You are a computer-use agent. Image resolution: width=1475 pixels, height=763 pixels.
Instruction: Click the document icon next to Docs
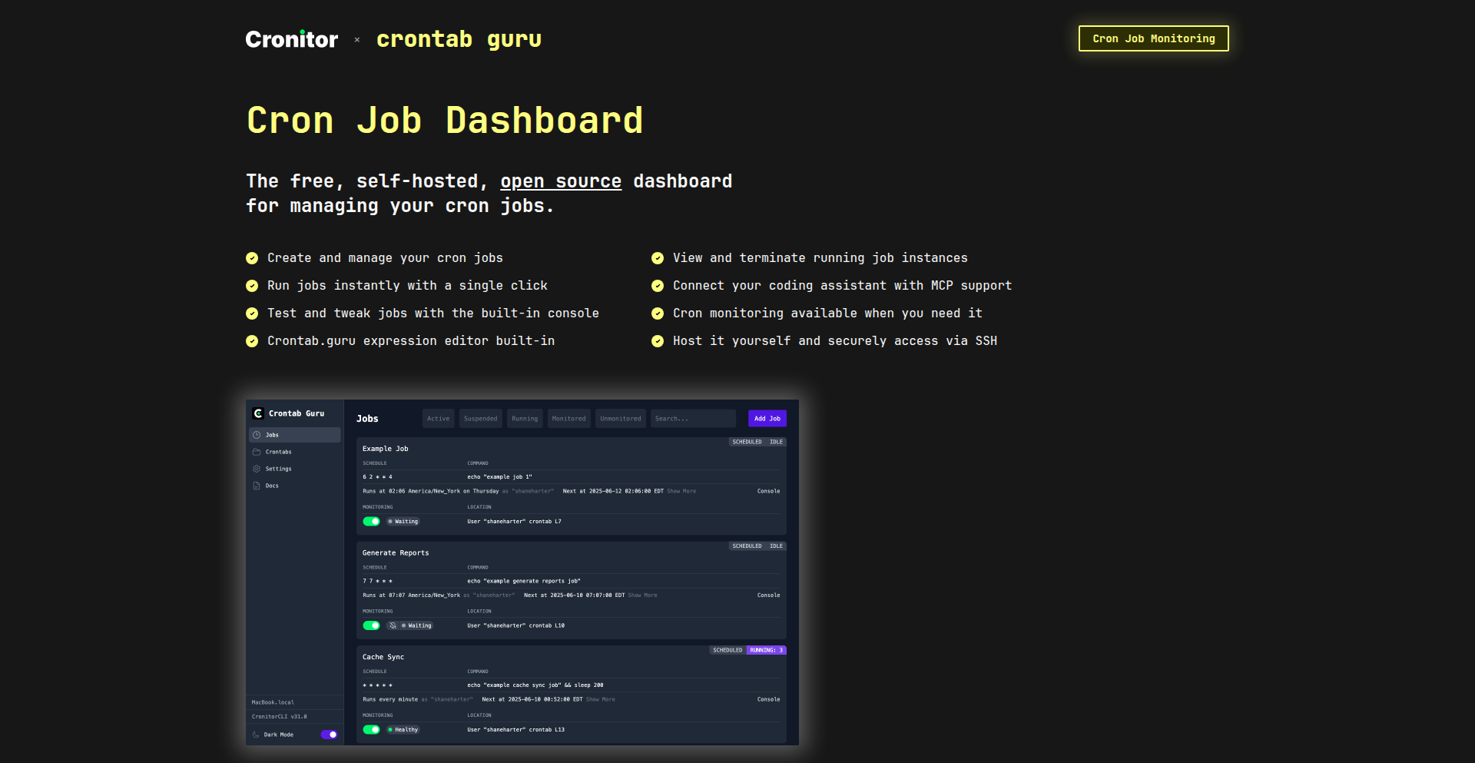click(x=257, y=486)
